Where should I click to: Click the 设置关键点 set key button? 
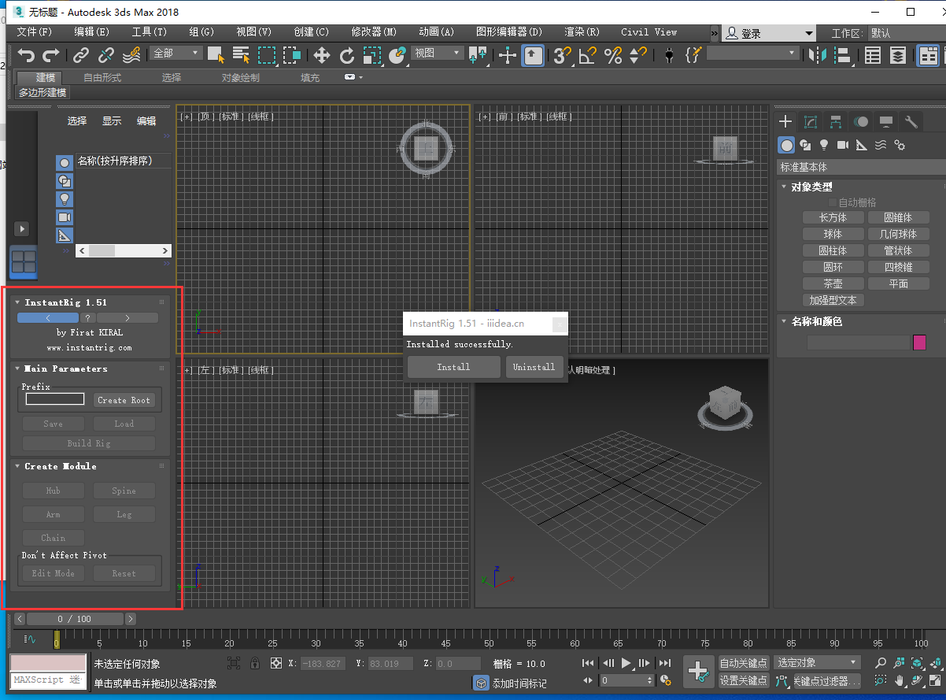[x=744, y=680]
